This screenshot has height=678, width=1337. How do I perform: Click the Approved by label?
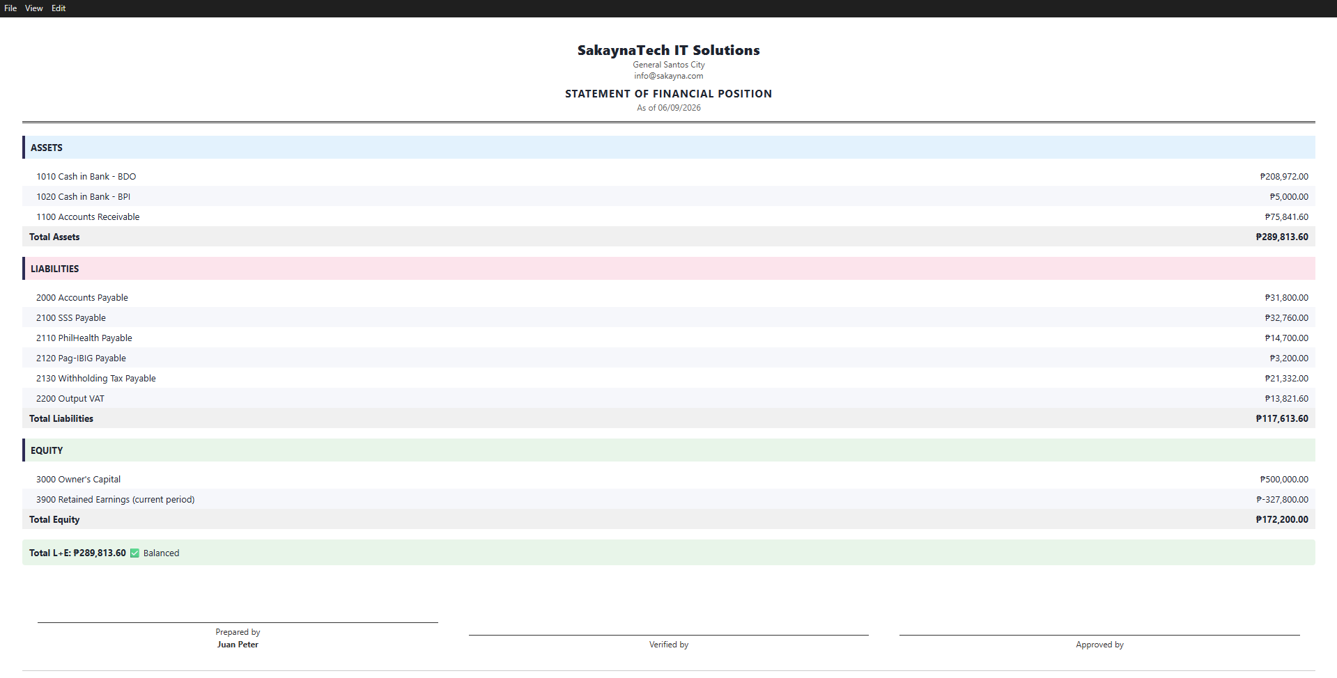(1099, 645)
